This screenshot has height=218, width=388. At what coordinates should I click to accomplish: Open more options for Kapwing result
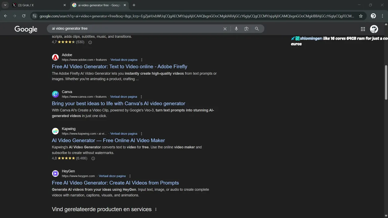coord(141,134)
